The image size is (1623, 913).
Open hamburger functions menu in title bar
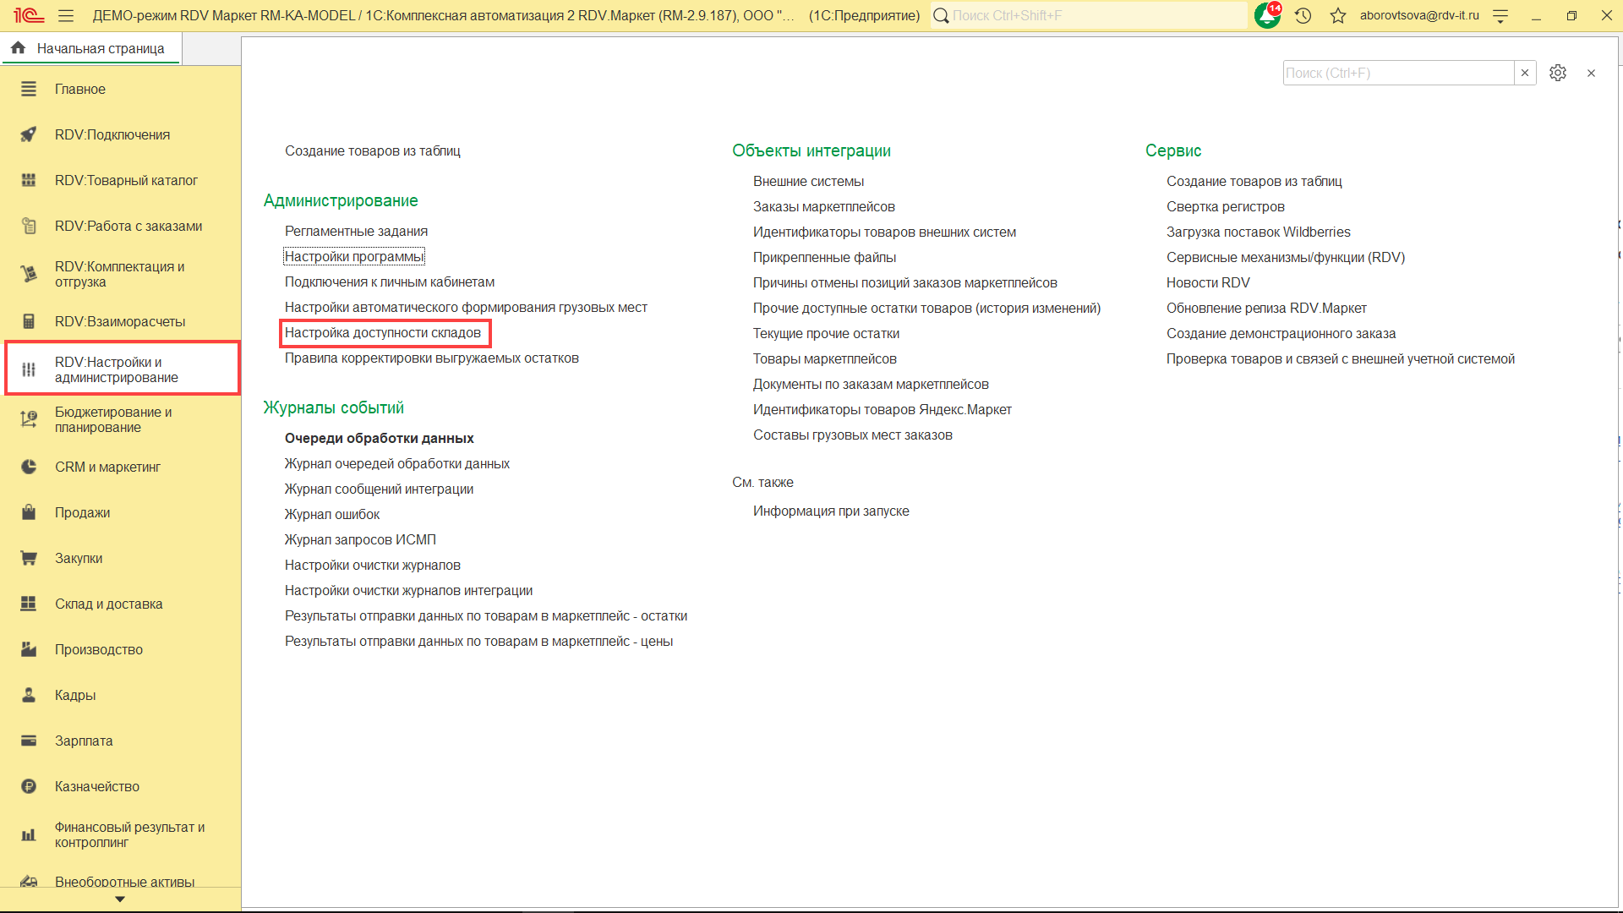(66, 15)
